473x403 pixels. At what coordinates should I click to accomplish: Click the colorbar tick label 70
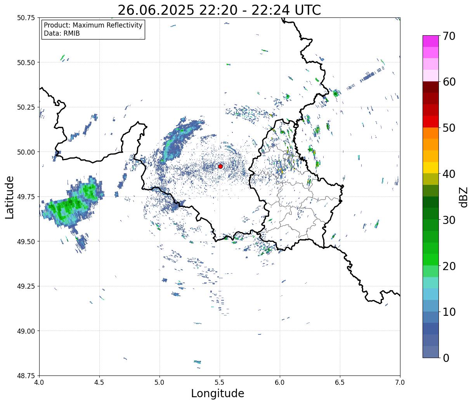[449, 36]
